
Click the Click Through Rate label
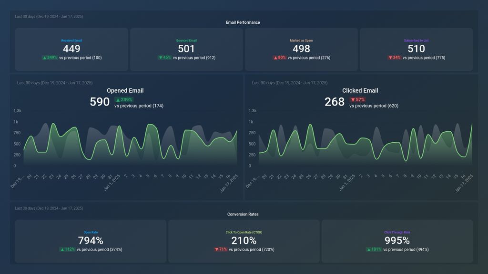pos(397,232)
